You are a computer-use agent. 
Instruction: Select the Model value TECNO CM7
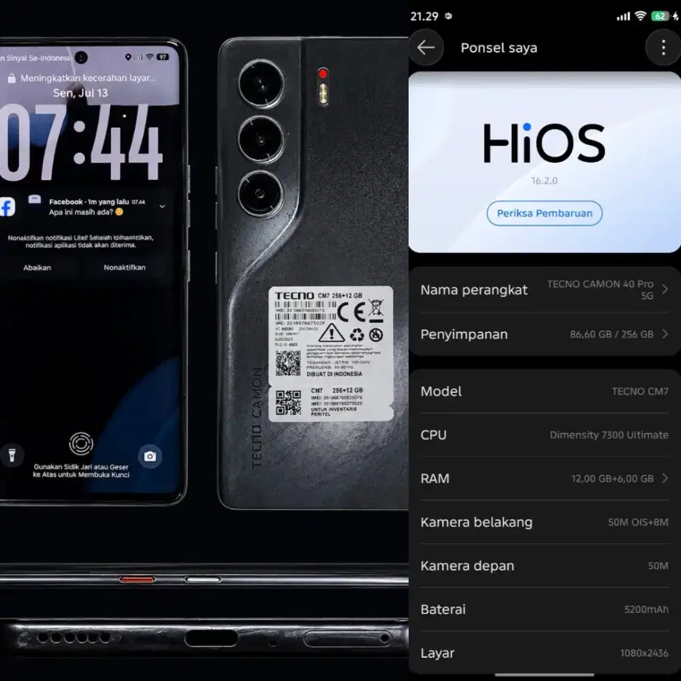tap(639, 392)
